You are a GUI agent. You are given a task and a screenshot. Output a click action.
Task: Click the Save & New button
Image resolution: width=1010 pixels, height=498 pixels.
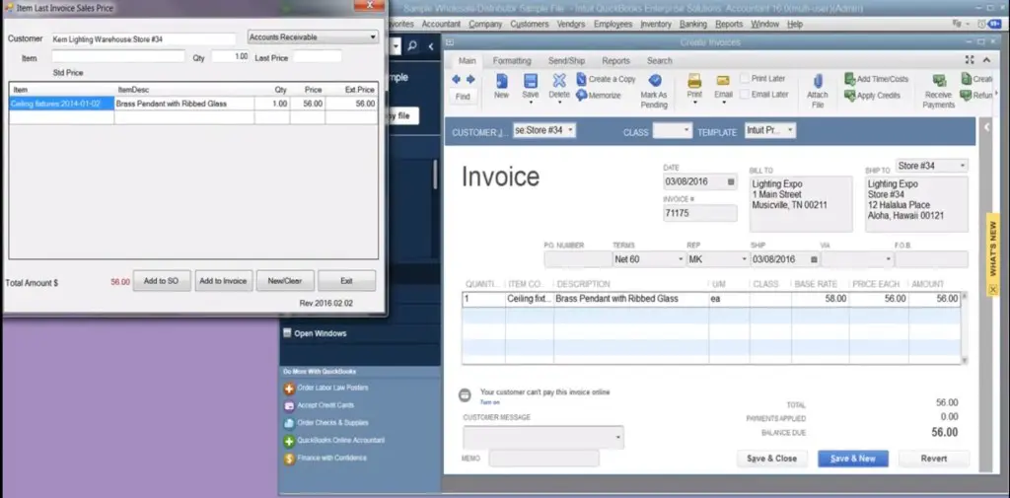852,459
